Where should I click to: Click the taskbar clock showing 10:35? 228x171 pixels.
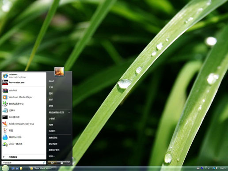click(x=223, y=168)
